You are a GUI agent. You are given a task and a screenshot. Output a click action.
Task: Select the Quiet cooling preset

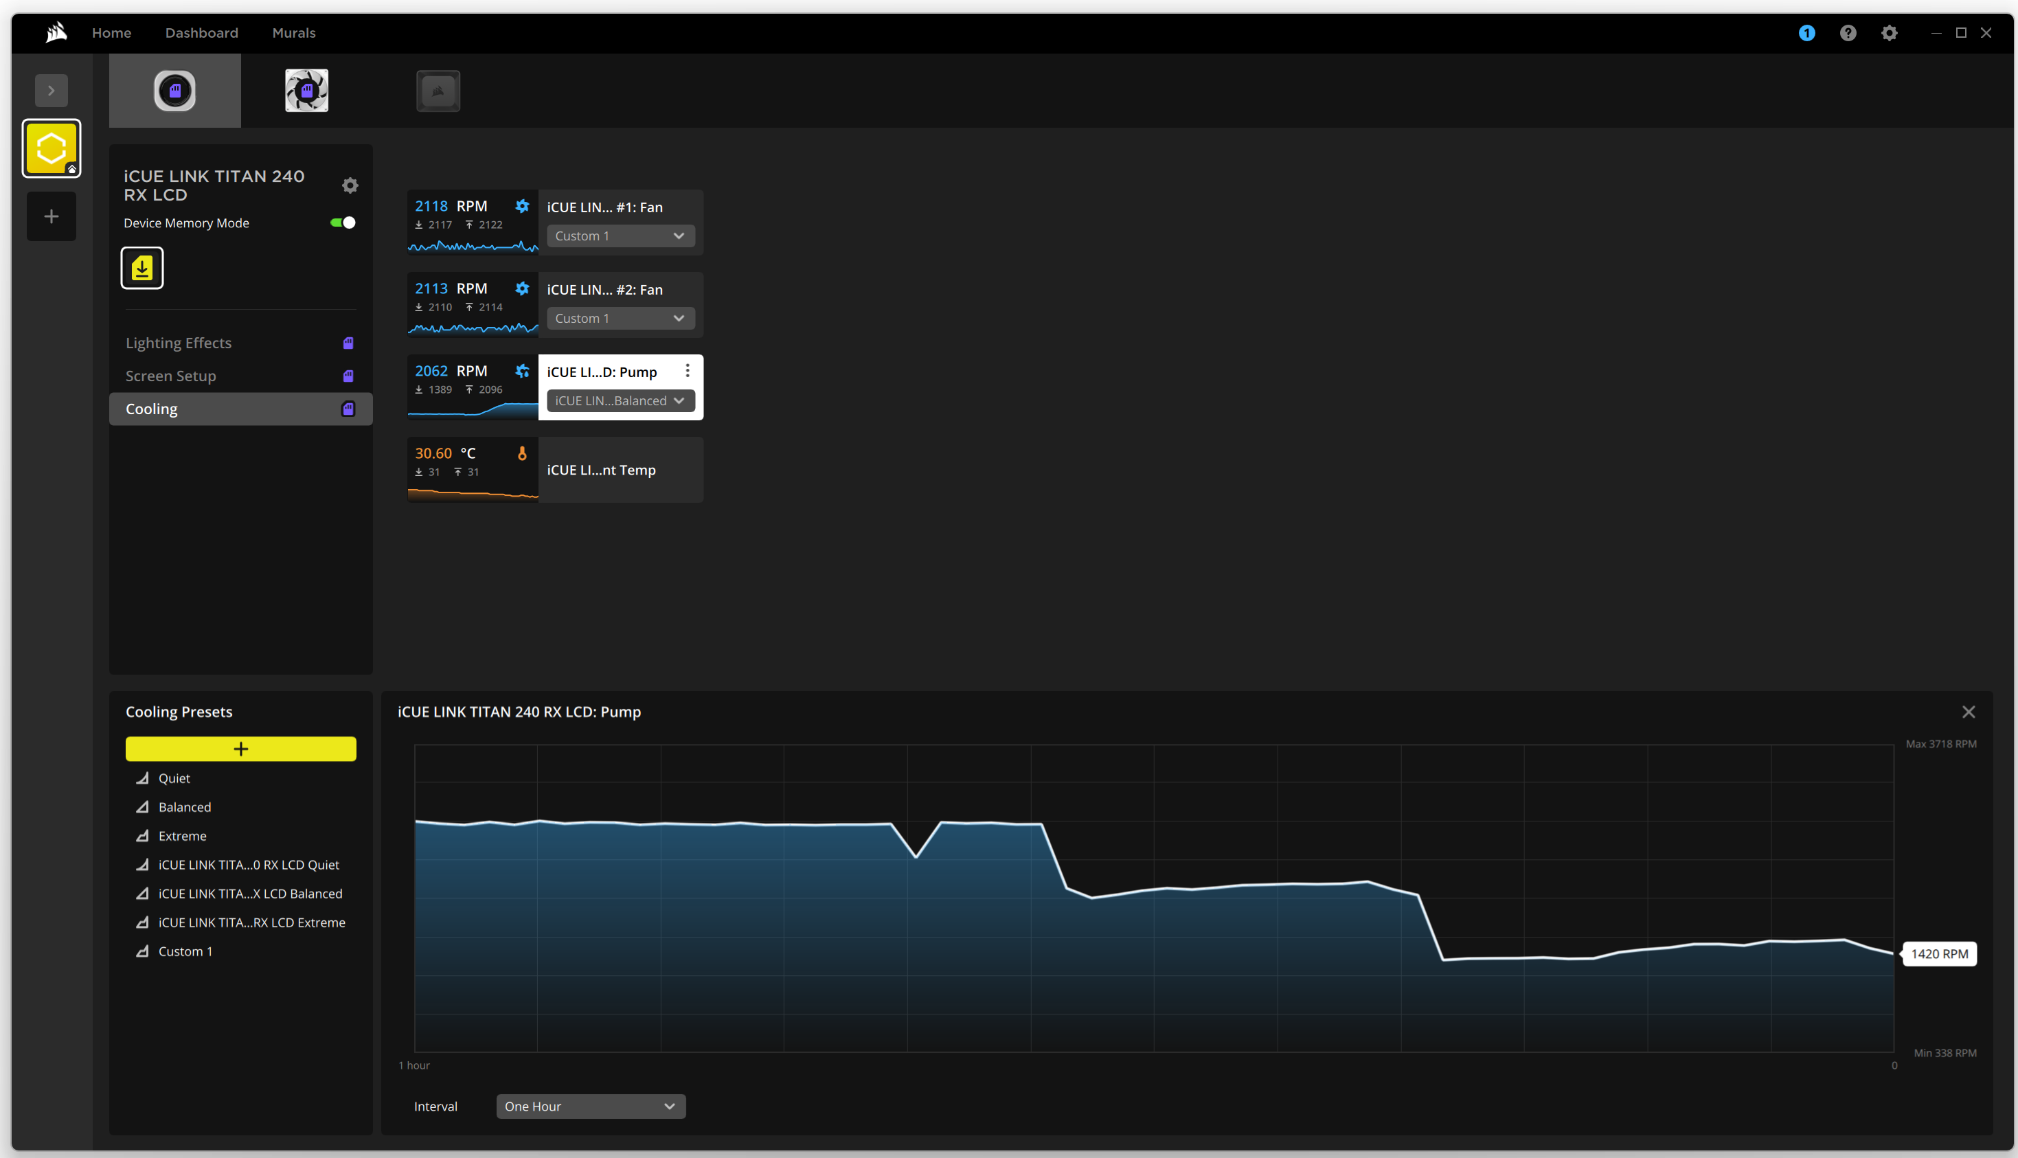[x=174, y=779]
